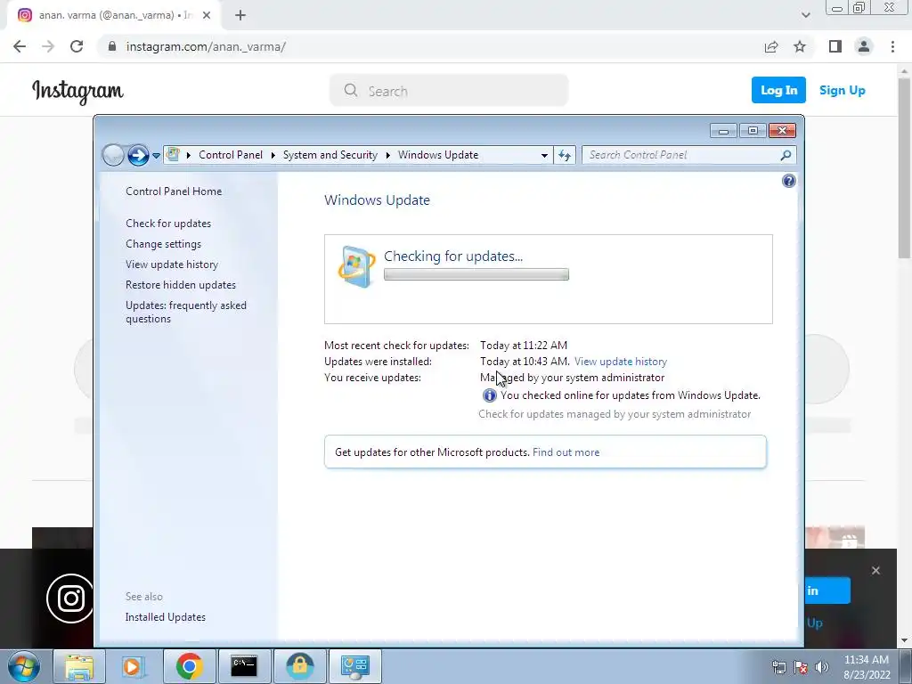Click Sign Up on Instagram
Viewport: 912px width, 684px height.
click(842, 90)
